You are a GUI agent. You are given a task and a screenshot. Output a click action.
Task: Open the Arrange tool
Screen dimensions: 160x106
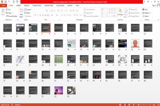[120, 13]
